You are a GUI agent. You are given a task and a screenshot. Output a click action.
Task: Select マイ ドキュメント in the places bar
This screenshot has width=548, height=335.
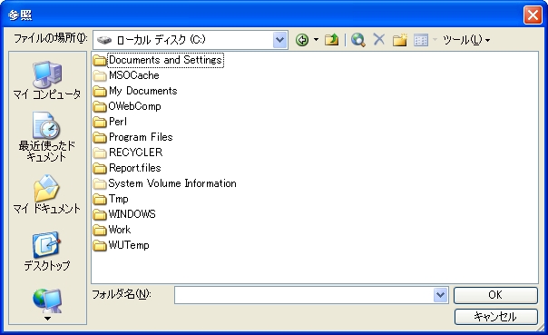point(47,194)
